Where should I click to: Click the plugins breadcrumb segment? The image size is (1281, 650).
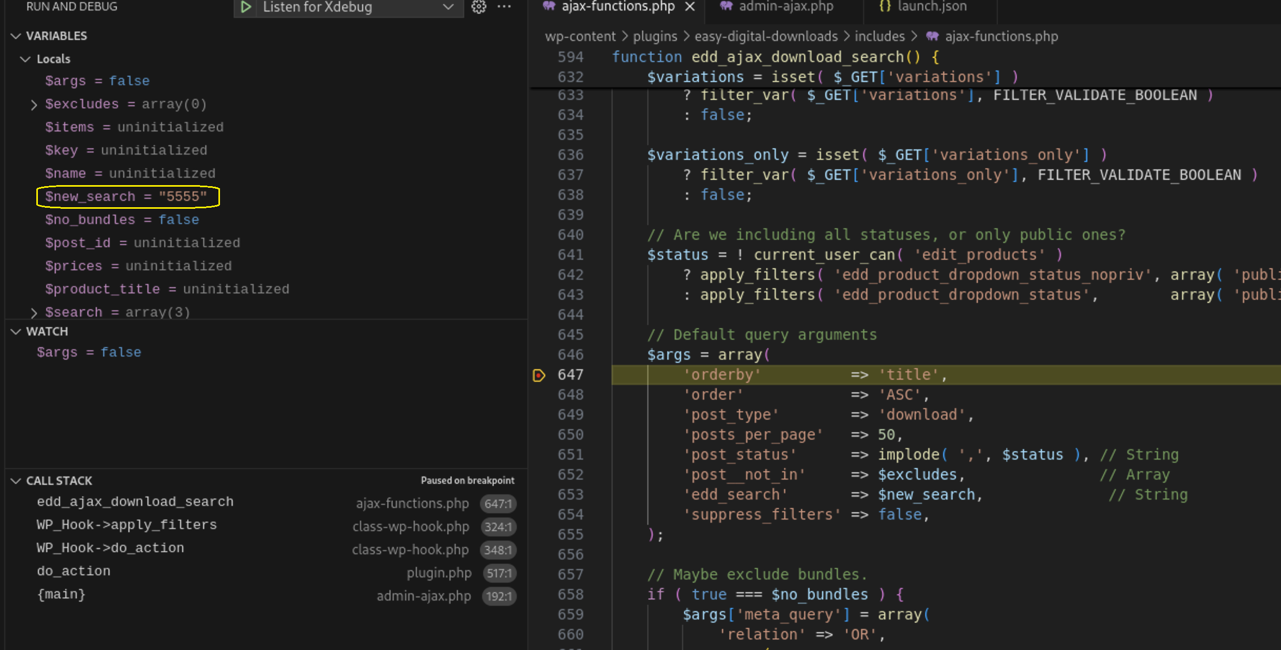[x=655, y=36]
